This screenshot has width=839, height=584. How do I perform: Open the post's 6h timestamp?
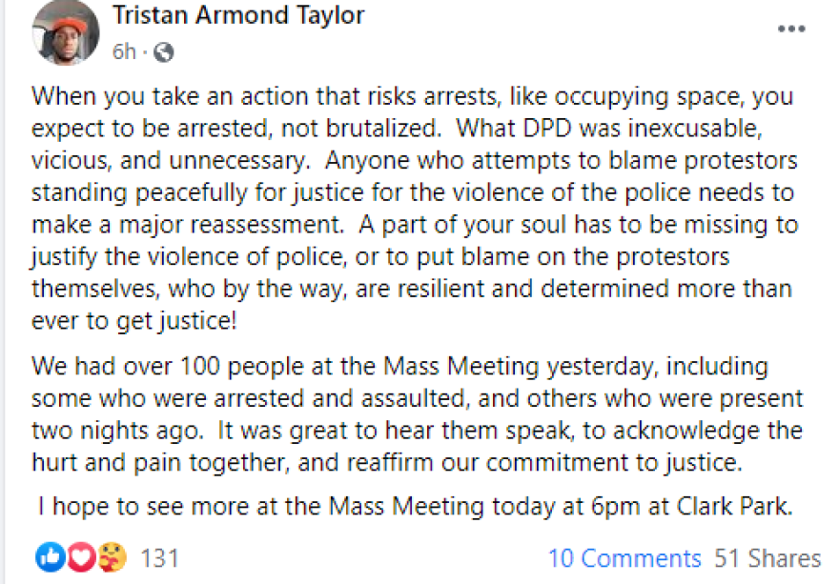[124, 51]
